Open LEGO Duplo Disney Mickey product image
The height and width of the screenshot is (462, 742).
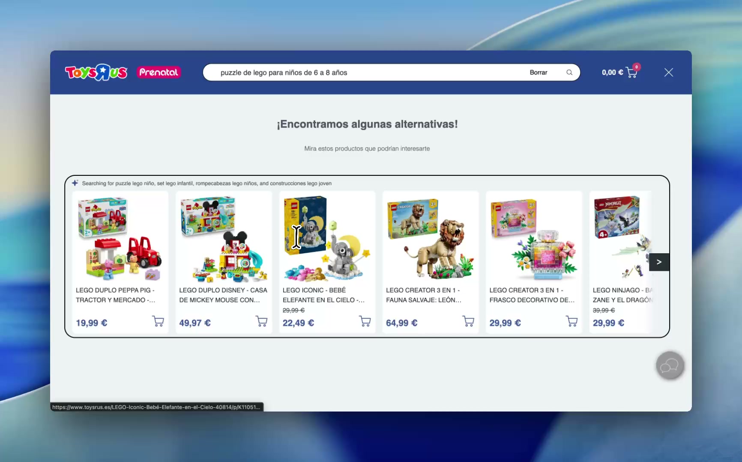[x=224, y=238]
